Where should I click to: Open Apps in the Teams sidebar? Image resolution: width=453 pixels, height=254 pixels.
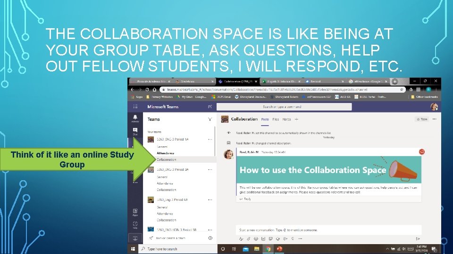point(135,212)
